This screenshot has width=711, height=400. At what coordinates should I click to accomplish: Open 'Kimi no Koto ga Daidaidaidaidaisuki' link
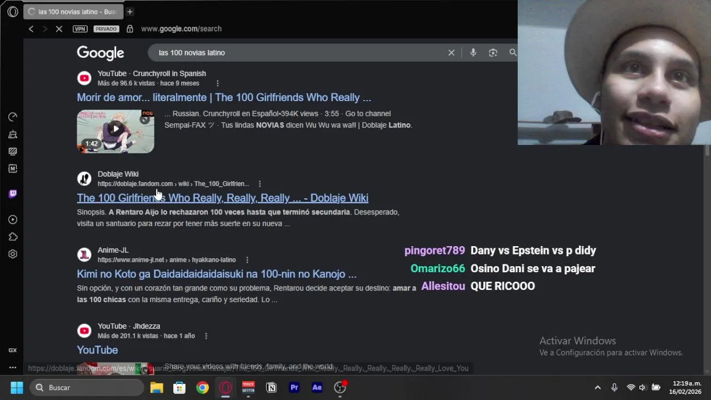217,274
